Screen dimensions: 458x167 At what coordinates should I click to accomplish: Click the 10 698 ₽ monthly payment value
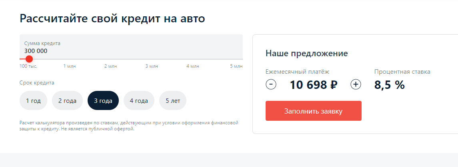314,84
